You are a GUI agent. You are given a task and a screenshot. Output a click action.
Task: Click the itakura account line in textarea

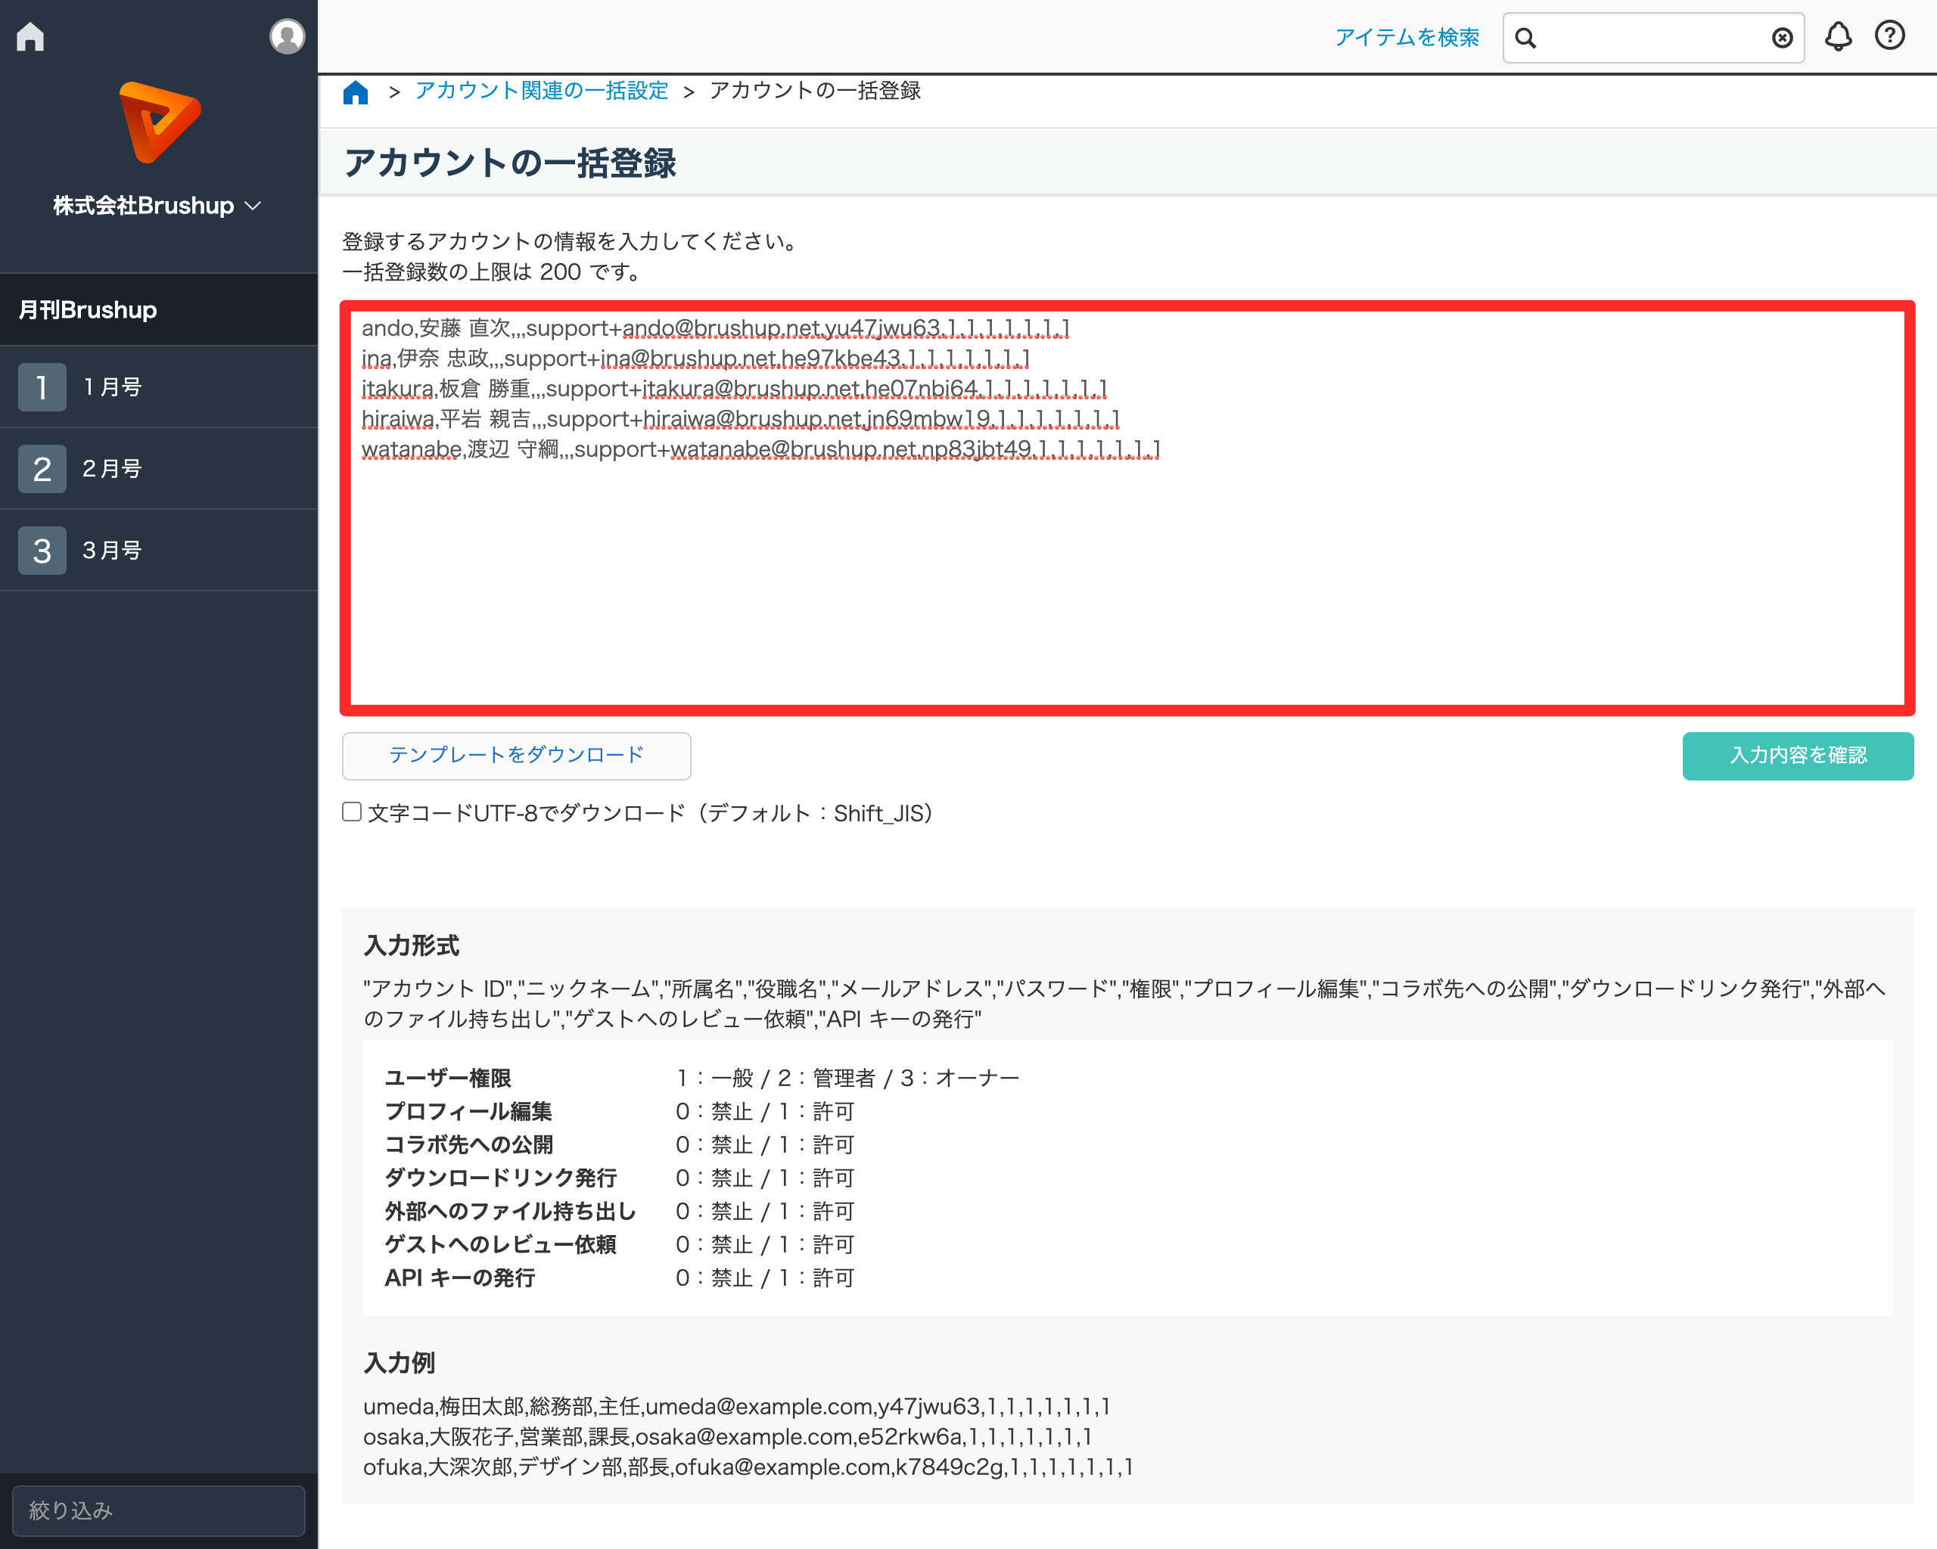pos(734,389)
